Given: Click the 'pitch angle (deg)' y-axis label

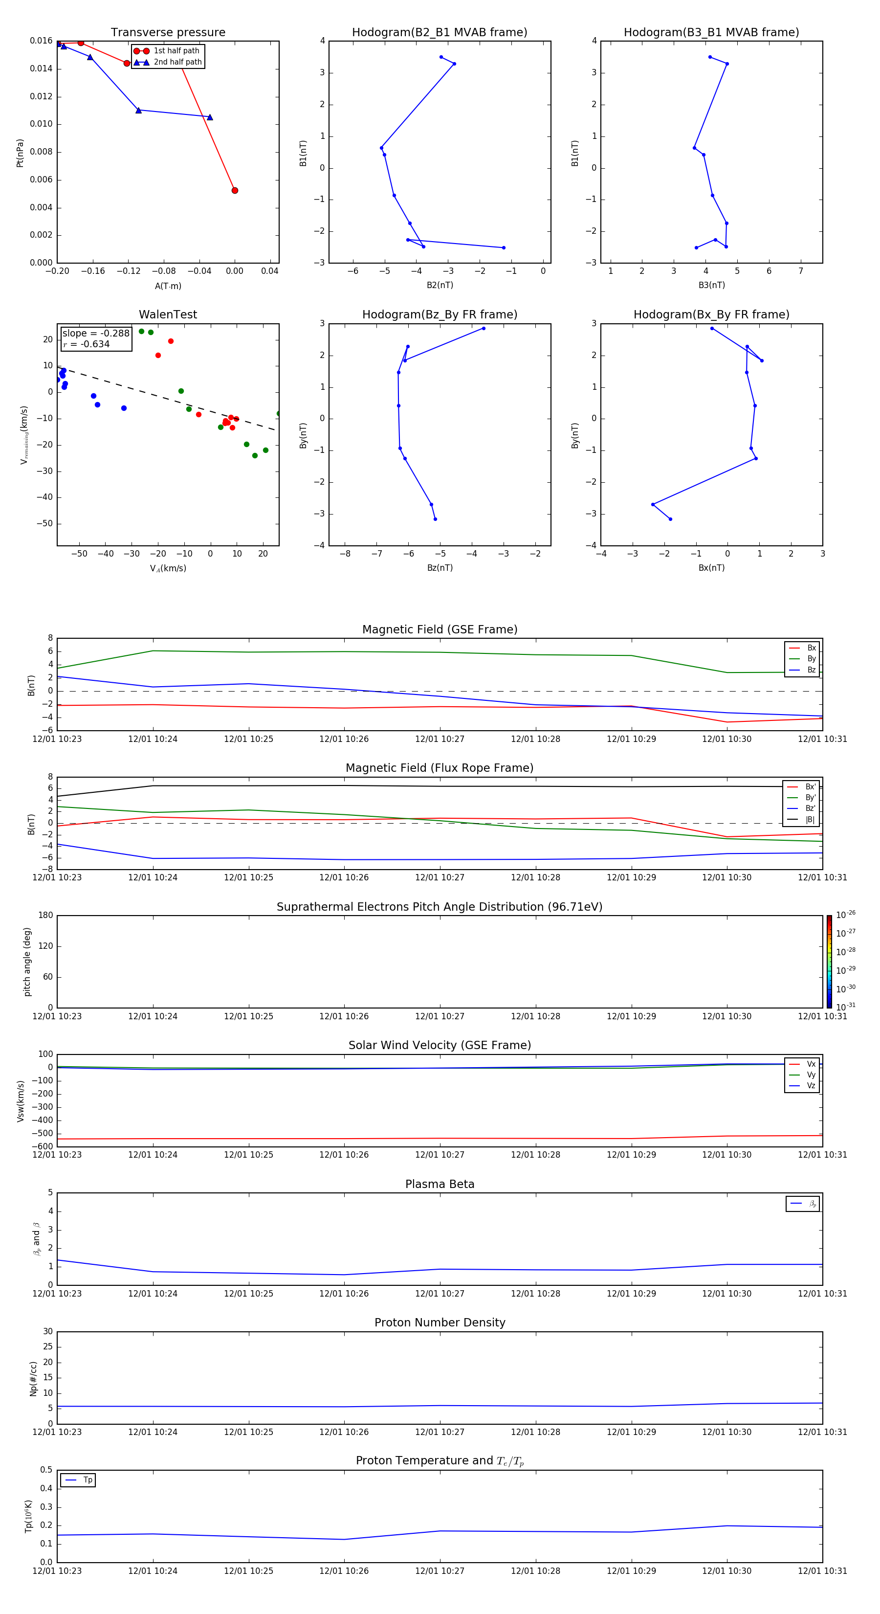Looking at the screenshot, I should tap(27, 962).
